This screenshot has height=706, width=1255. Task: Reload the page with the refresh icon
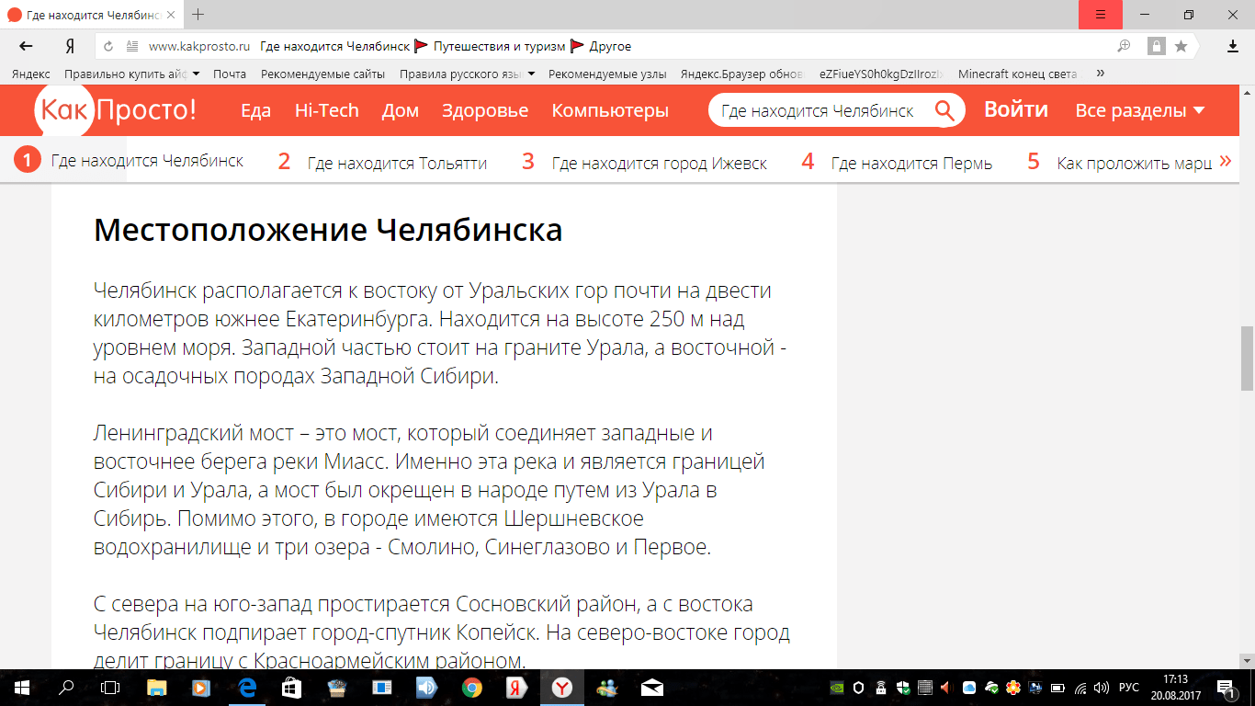click(108, 46)
